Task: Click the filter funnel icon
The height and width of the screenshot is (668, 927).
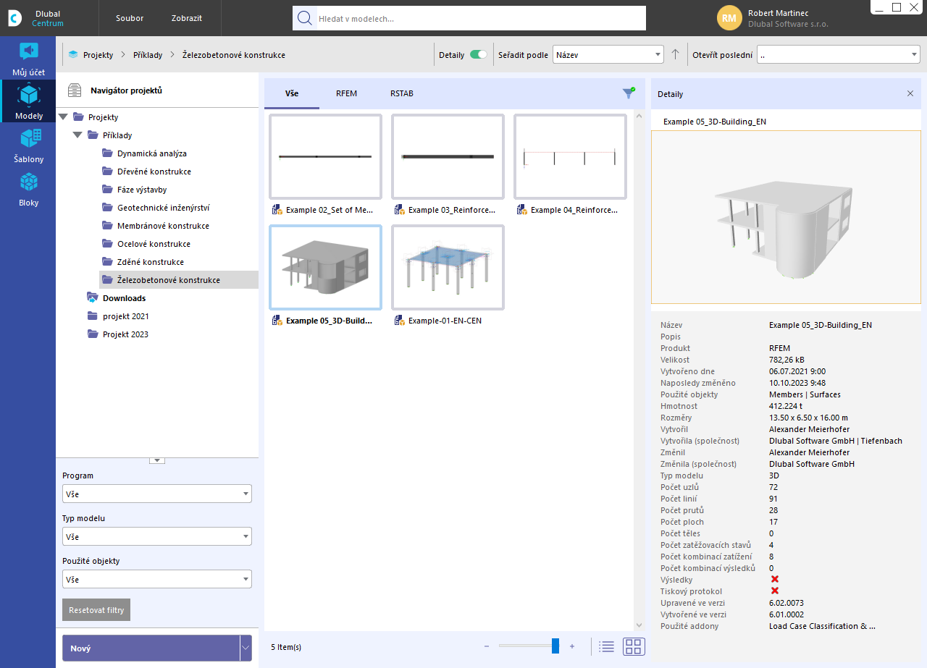Action: (x=629, y=93)
